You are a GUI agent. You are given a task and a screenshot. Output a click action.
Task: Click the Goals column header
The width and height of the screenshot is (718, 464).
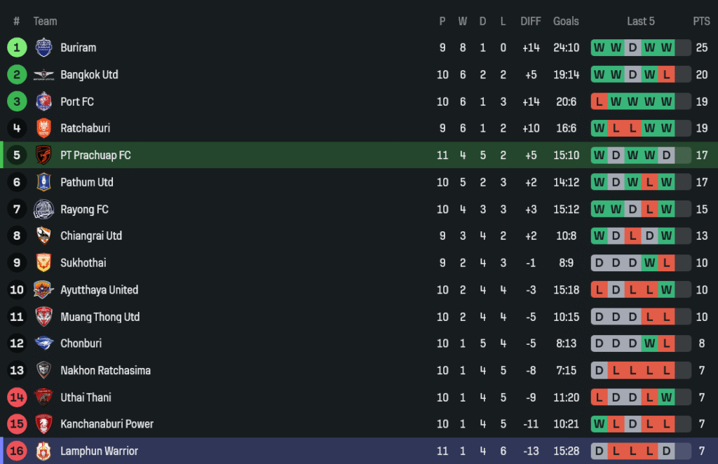pos(566,21)
